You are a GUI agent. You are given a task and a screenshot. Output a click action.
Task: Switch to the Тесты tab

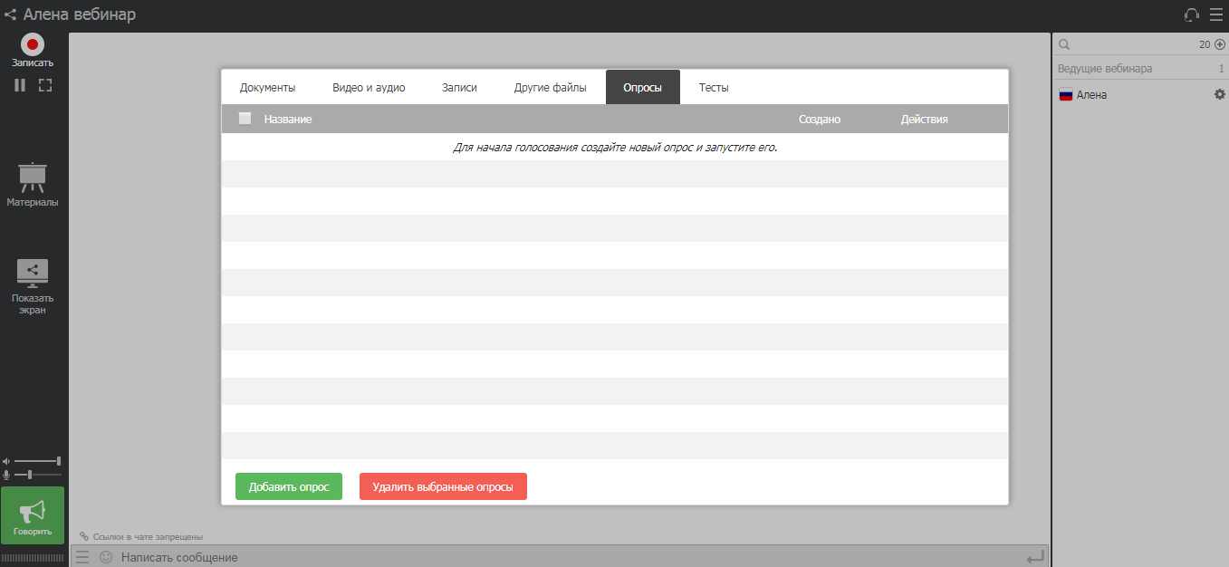[714, 87]
